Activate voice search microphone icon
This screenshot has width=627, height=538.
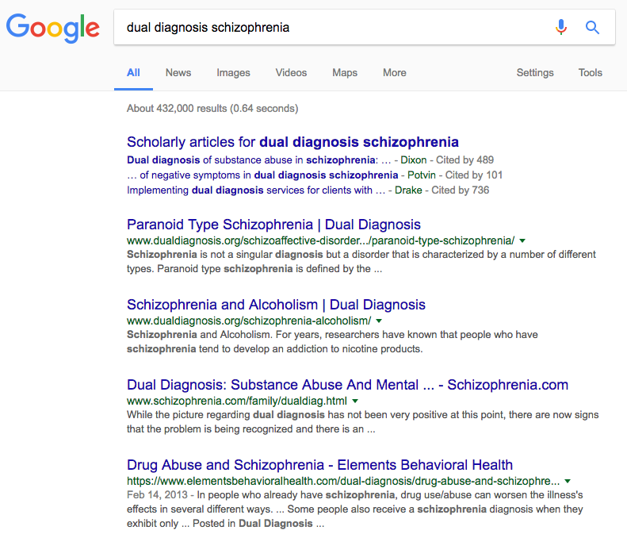561,28
